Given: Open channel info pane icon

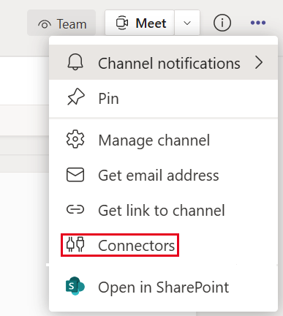Looking at the screenshot, I should tap(222, 23).
